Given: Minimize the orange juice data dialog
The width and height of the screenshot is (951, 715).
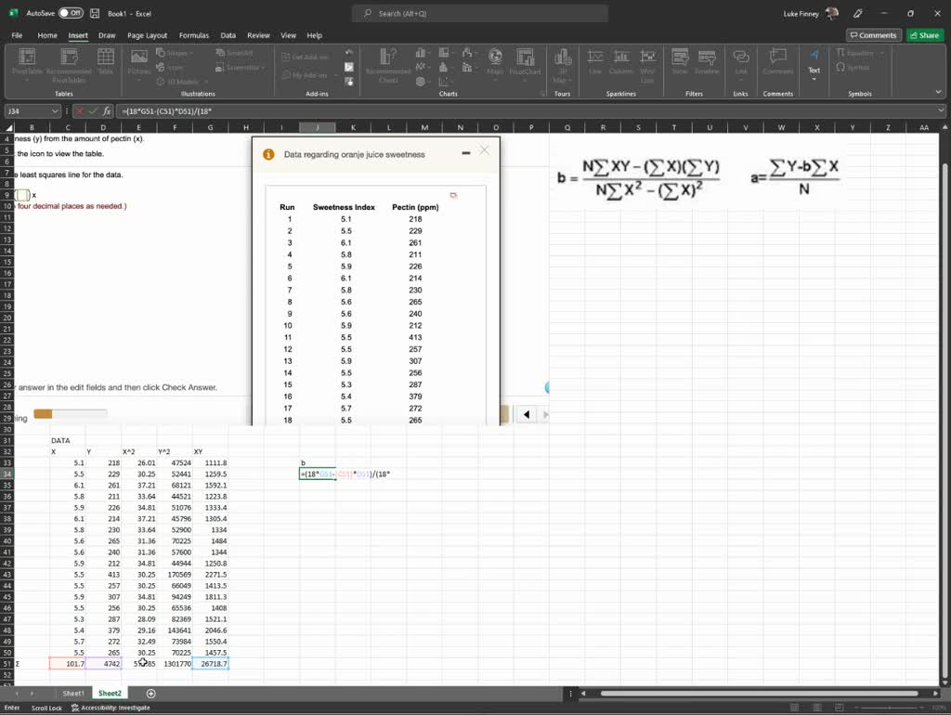Looking at the screenshot, I should pos(466,153).
